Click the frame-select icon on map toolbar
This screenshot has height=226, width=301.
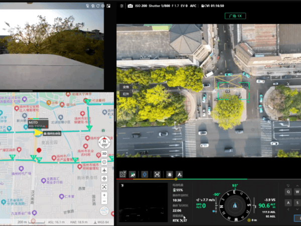(104, 187)
